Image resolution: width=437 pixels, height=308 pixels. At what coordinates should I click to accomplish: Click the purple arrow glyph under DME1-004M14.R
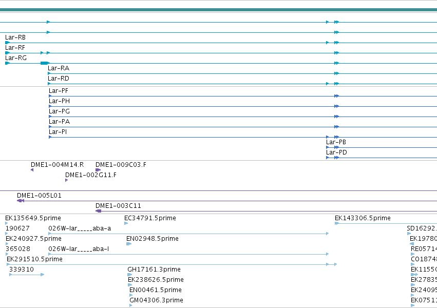coord(32,170)
